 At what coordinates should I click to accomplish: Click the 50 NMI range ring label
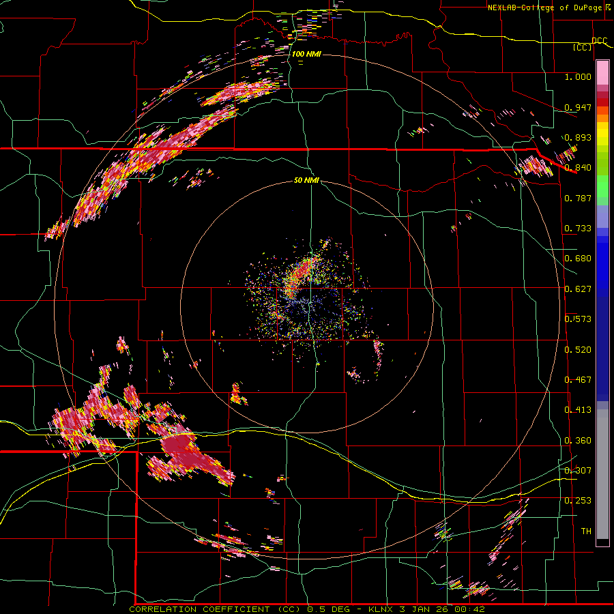[306, 181]
